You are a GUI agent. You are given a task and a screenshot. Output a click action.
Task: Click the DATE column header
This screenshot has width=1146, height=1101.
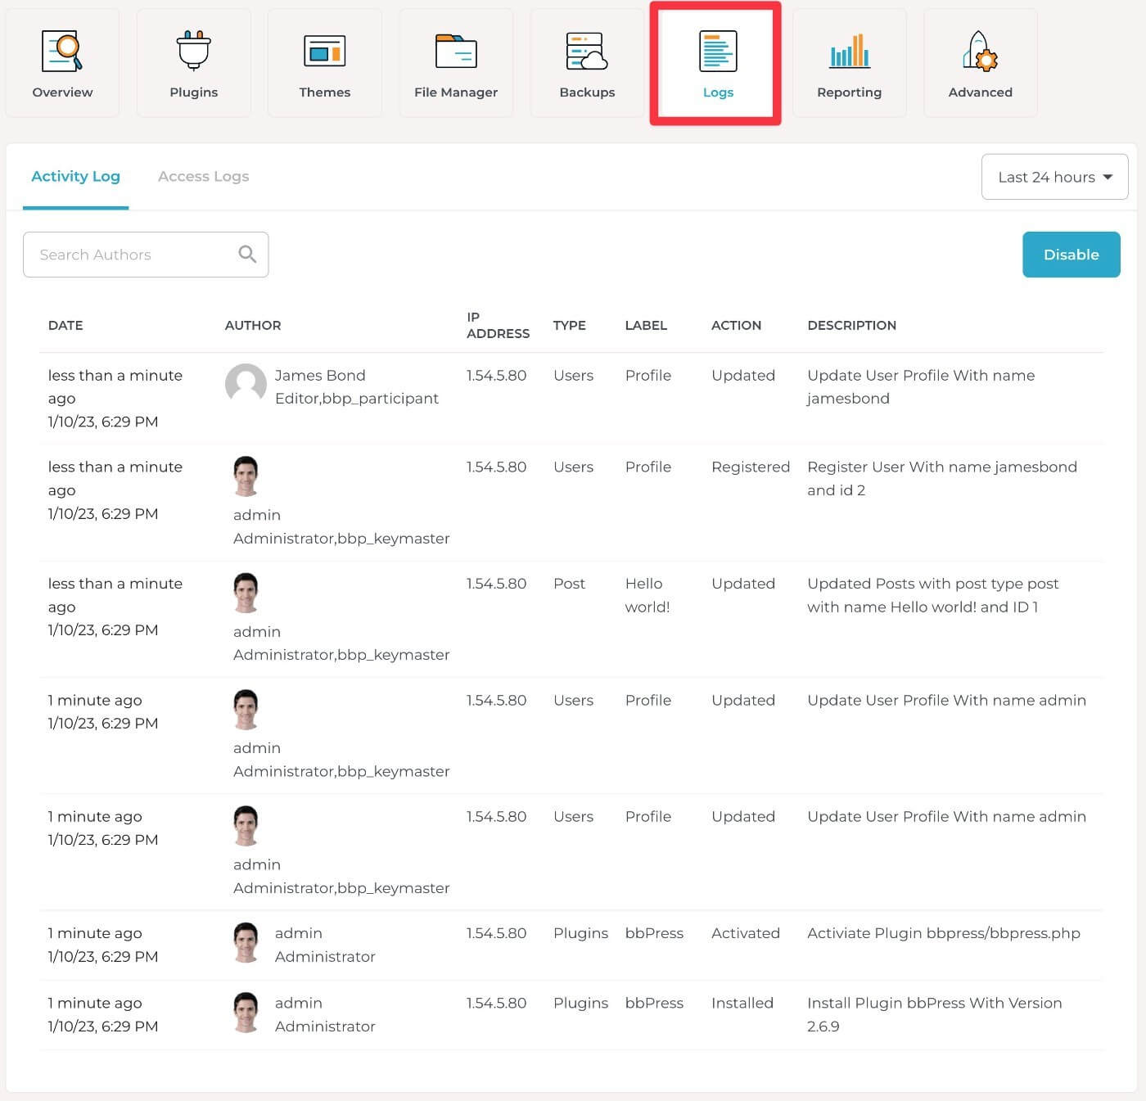pyautogui.click(x=65, y=325)
